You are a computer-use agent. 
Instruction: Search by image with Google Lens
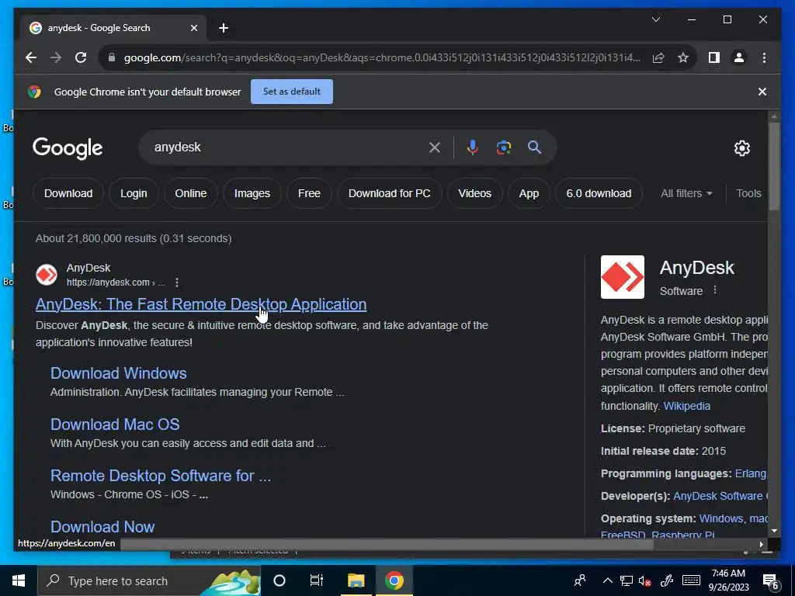coord(503,147)
